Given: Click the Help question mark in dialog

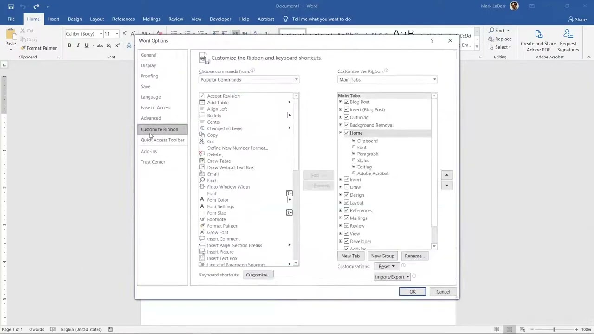Looking at the screenshot, I should 432,41.
